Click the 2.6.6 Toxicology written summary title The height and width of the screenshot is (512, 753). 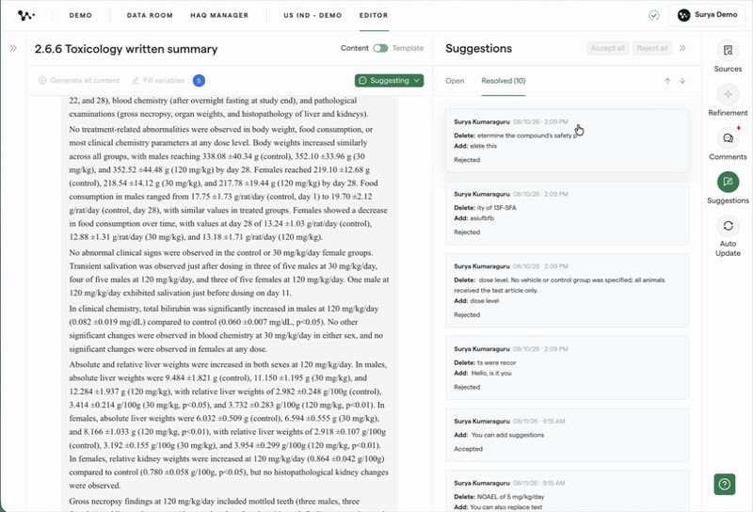(126, 49)
